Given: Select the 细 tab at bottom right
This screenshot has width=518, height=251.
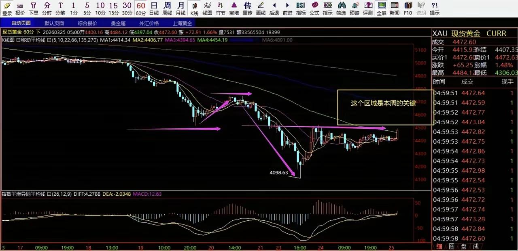Looking at the screenshot, I should [x=439, y=246].
